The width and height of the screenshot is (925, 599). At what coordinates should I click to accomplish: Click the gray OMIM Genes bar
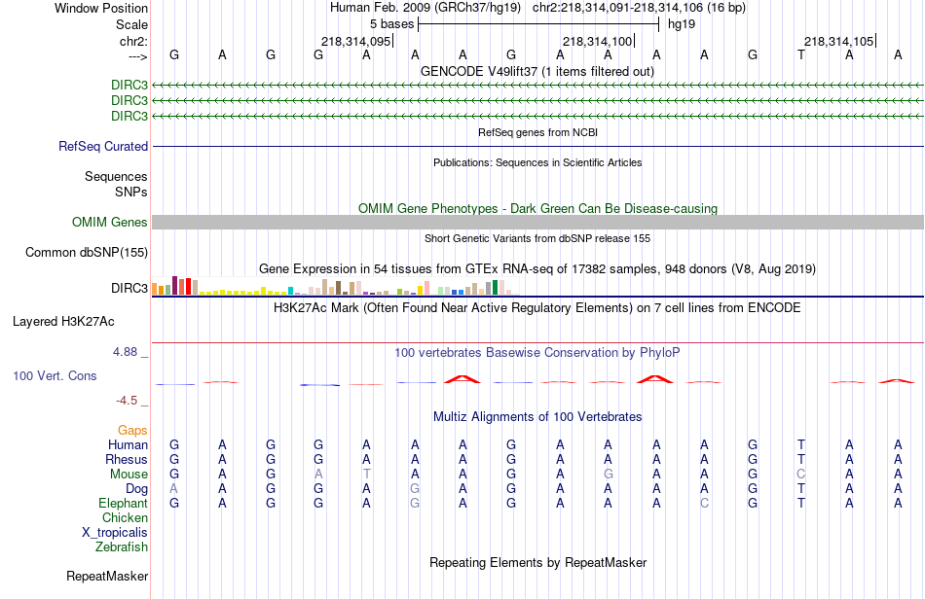click(537, 222)
